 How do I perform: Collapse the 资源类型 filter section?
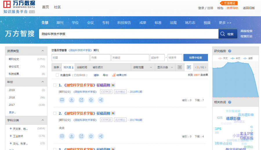pyautogui.click(x=43, y=51)
